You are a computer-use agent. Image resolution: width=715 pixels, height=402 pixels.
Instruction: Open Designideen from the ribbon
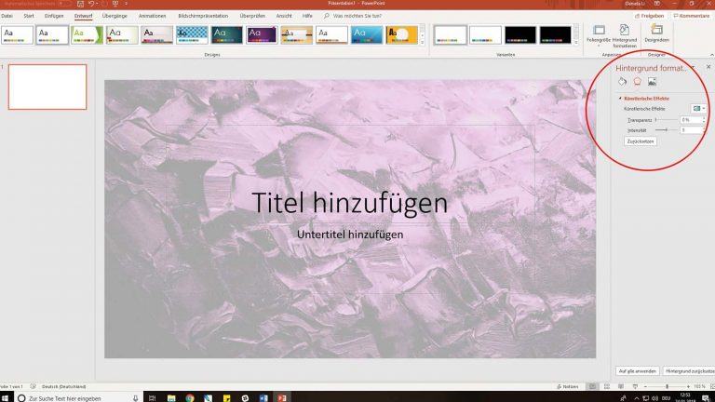656,33
